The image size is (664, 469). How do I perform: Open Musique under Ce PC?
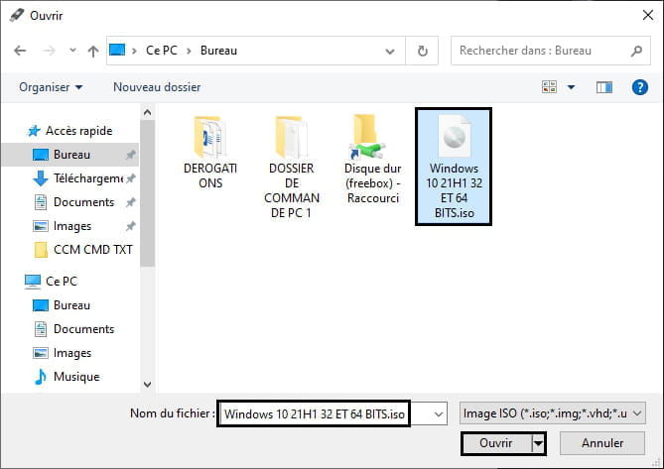pos(66,377)
